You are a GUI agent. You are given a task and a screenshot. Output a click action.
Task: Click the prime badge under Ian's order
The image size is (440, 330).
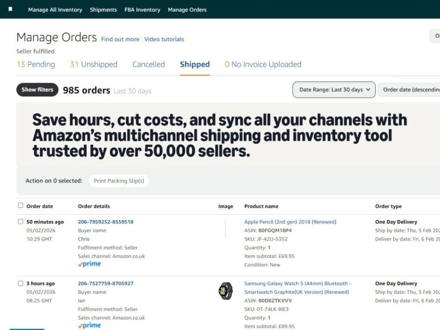pyautogui.click(x=89, y=326)
